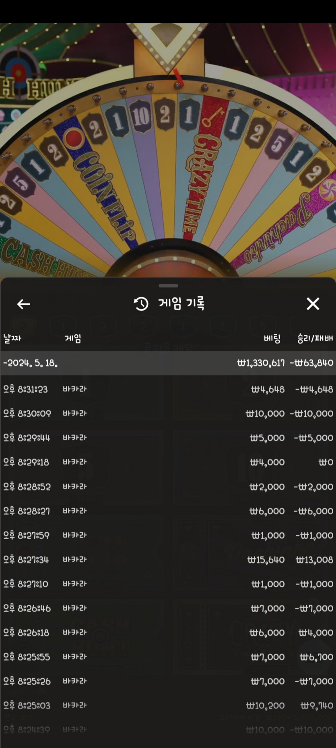The height and width of the screenshot is (748, 336).
Task: Open the 오후 8:31:23 game record
Action: tap(168, 389)
